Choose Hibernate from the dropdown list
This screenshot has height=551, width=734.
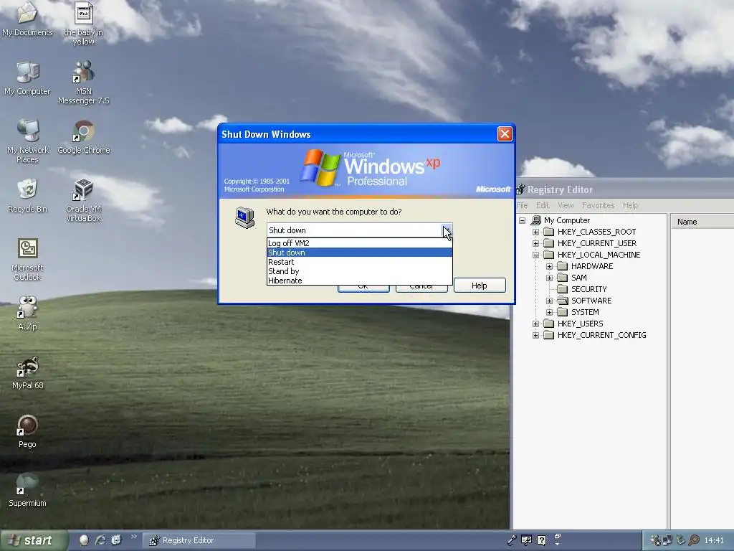pyautogui.click(x=360, y=281)
